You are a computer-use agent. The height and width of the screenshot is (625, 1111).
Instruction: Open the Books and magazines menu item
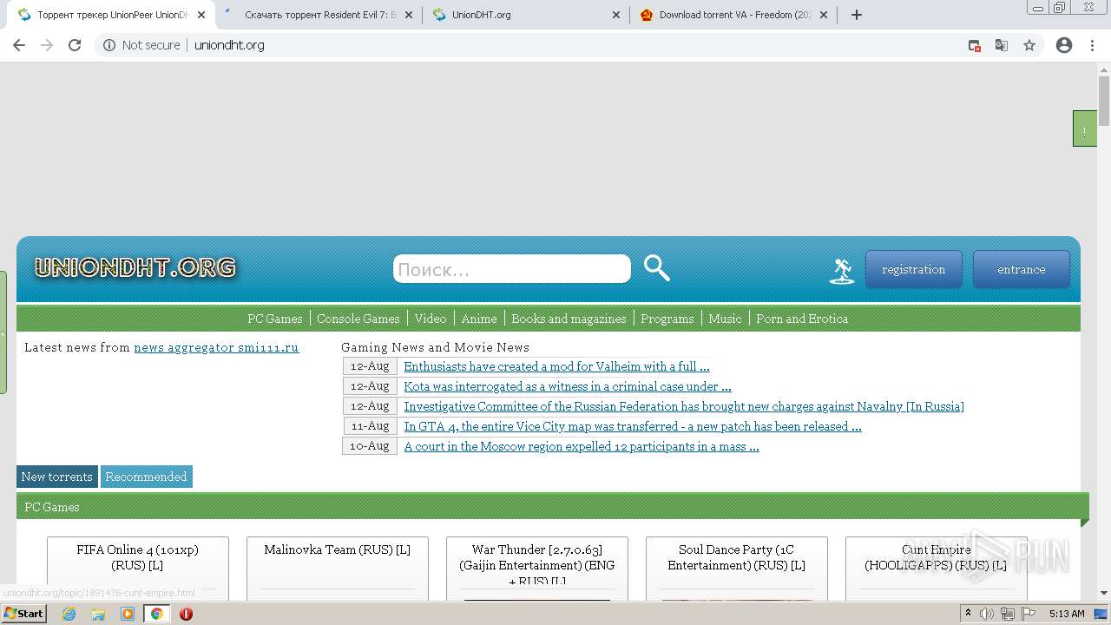point(569,319)
